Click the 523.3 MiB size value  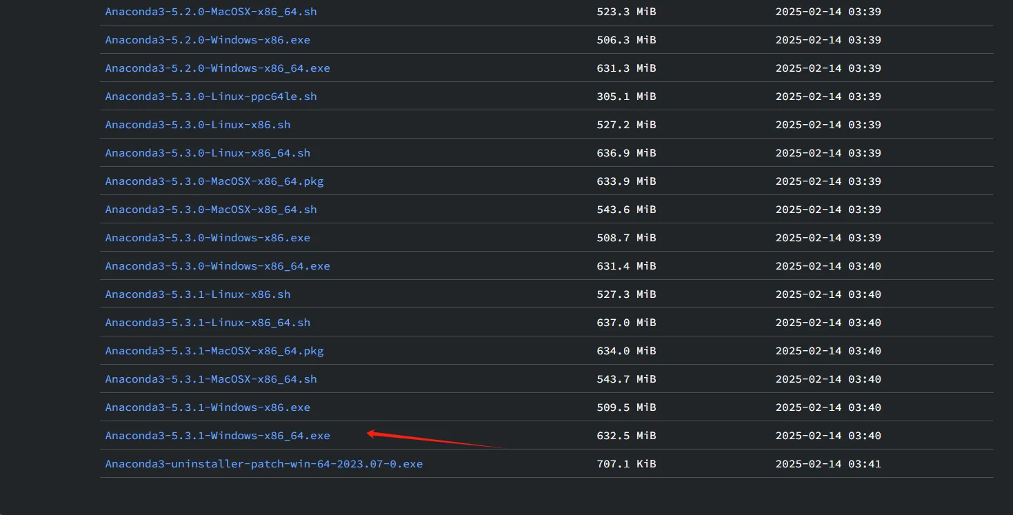click(626, 12)
